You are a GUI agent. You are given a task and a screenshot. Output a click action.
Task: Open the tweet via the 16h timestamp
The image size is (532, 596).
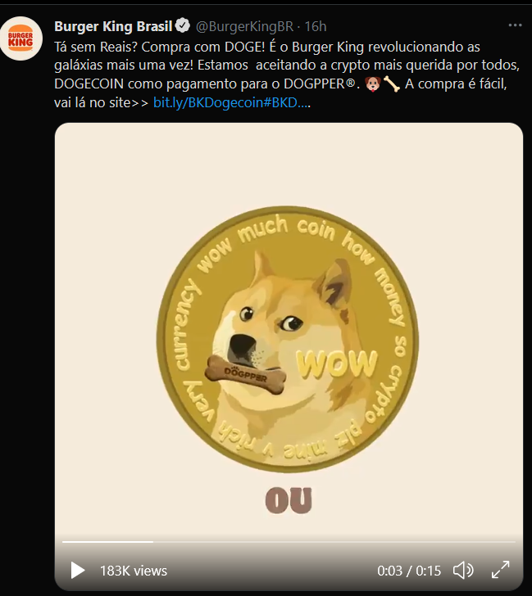(x=316, y=26)
